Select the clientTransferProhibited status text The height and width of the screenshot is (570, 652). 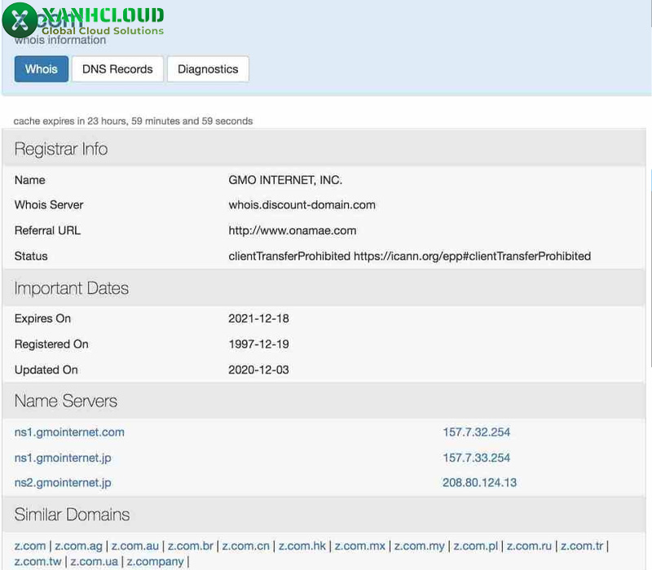(410, 256)
